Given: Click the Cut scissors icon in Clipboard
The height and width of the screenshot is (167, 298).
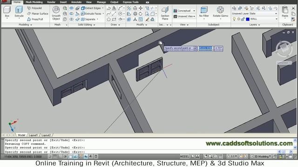Looking at the screenshot, I should pyautogui.click(x=293, y=8).
